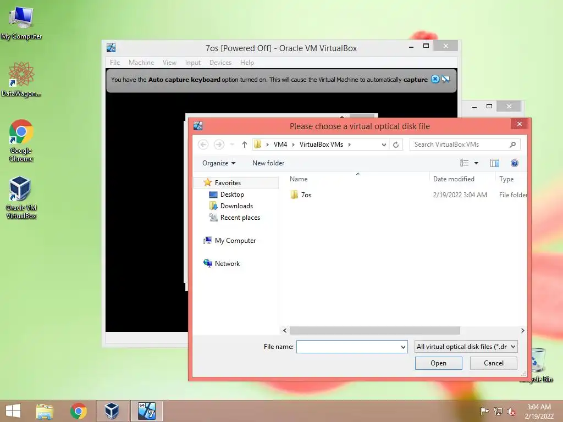Open the Windows Start button
The height and width of the screenshot is (422, 563).
[x=13, y=411]
